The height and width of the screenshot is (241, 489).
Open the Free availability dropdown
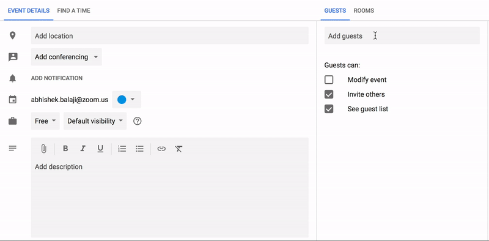point(45,121)
